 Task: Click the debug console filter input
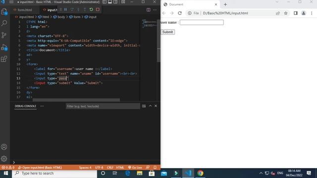click(103, 106)
